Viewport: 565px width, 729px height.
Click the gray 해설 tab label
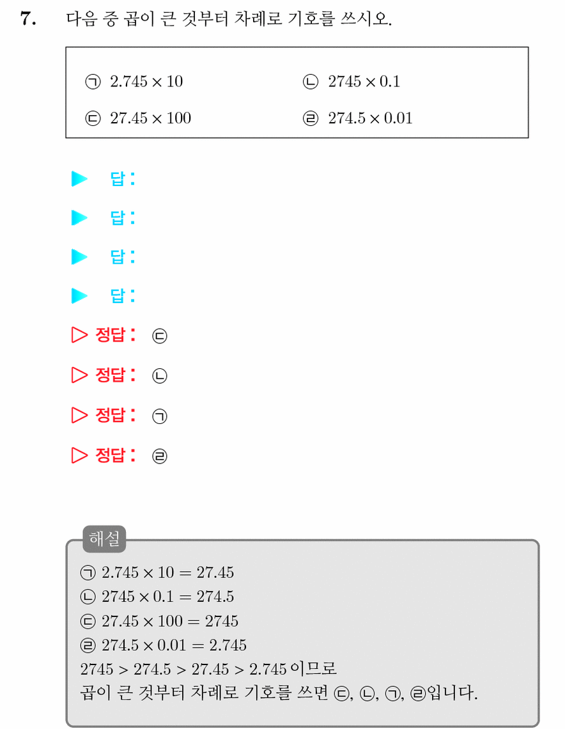tap(104, 539)
